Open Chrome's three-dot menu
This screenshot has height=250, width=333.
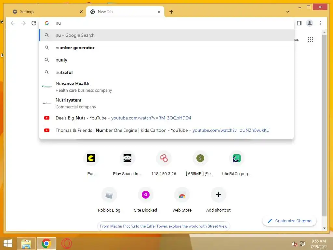pyautogui.click(x=320, y=23)
